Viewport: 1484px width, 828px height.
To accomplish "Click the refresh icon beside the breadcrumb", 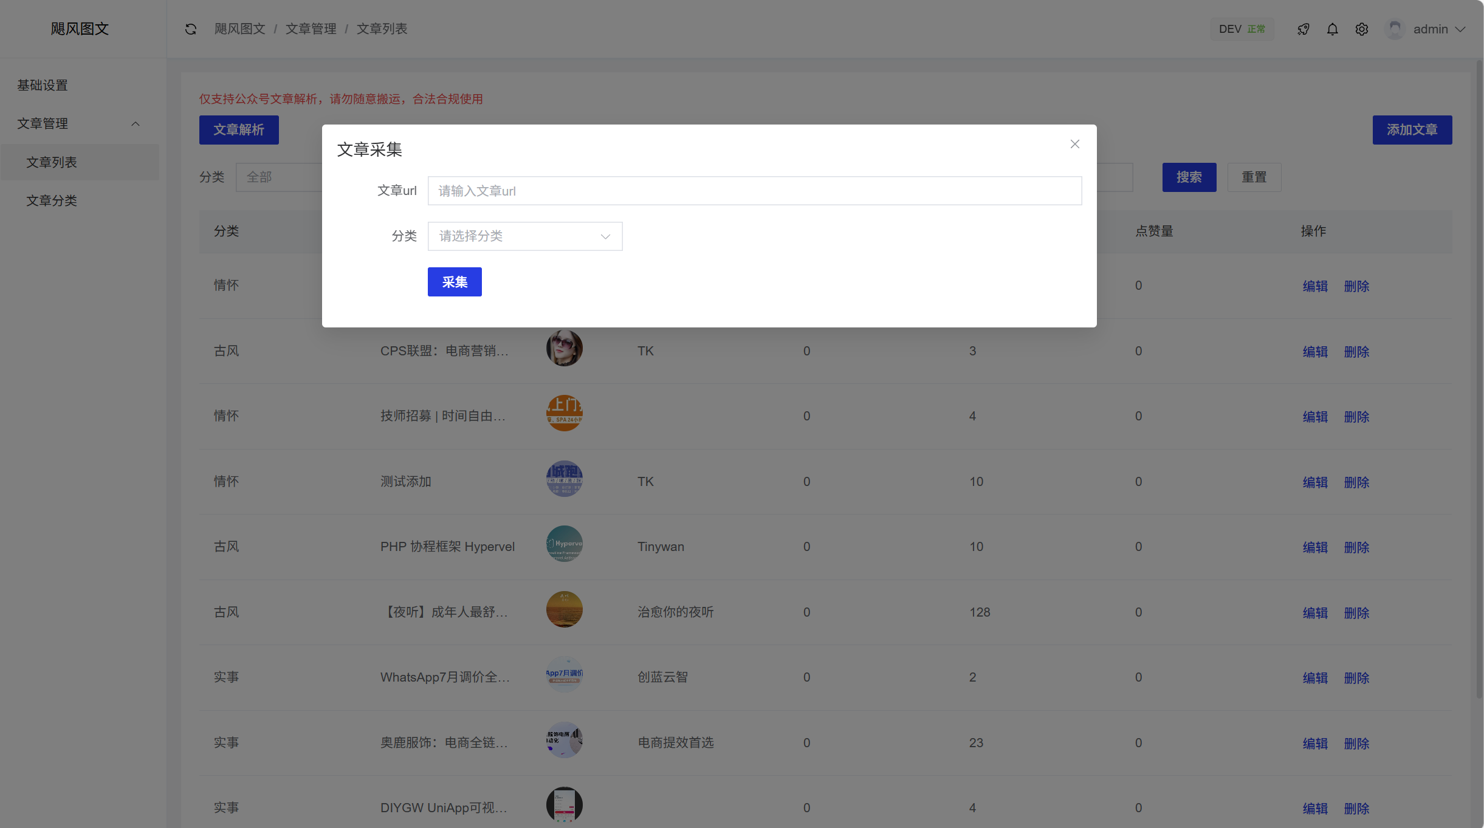I will [190, 29].
